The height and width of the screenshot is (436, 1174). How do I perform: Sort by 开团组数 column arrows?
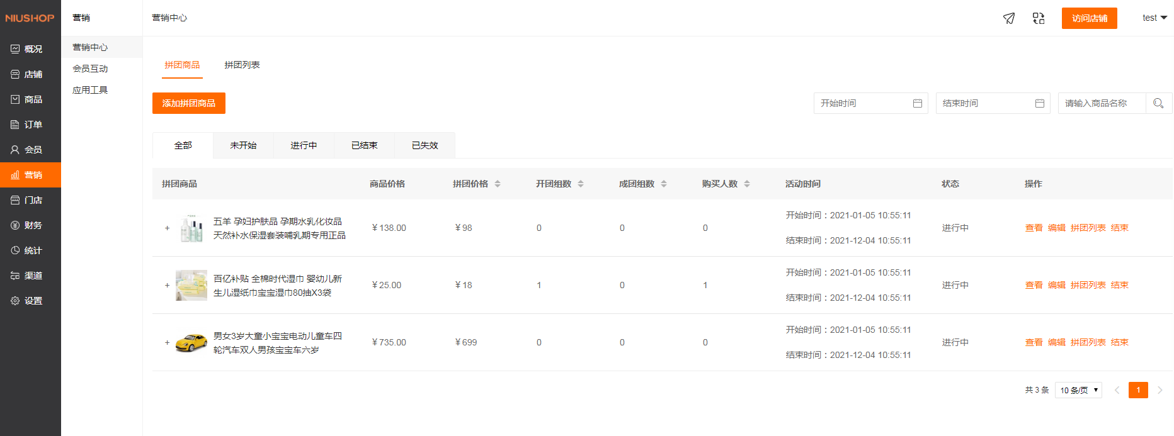point(581,184)
